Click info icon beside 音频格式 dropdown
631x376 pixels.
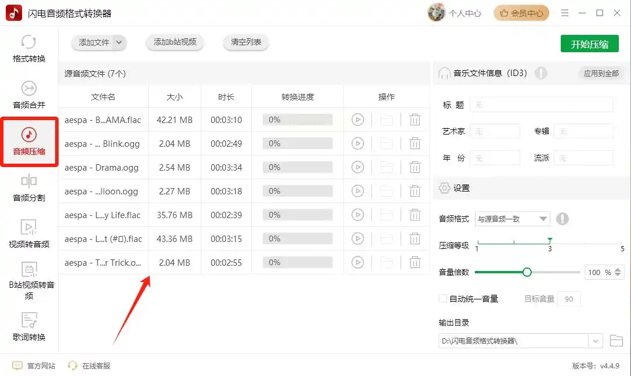[x=562, y=219]
